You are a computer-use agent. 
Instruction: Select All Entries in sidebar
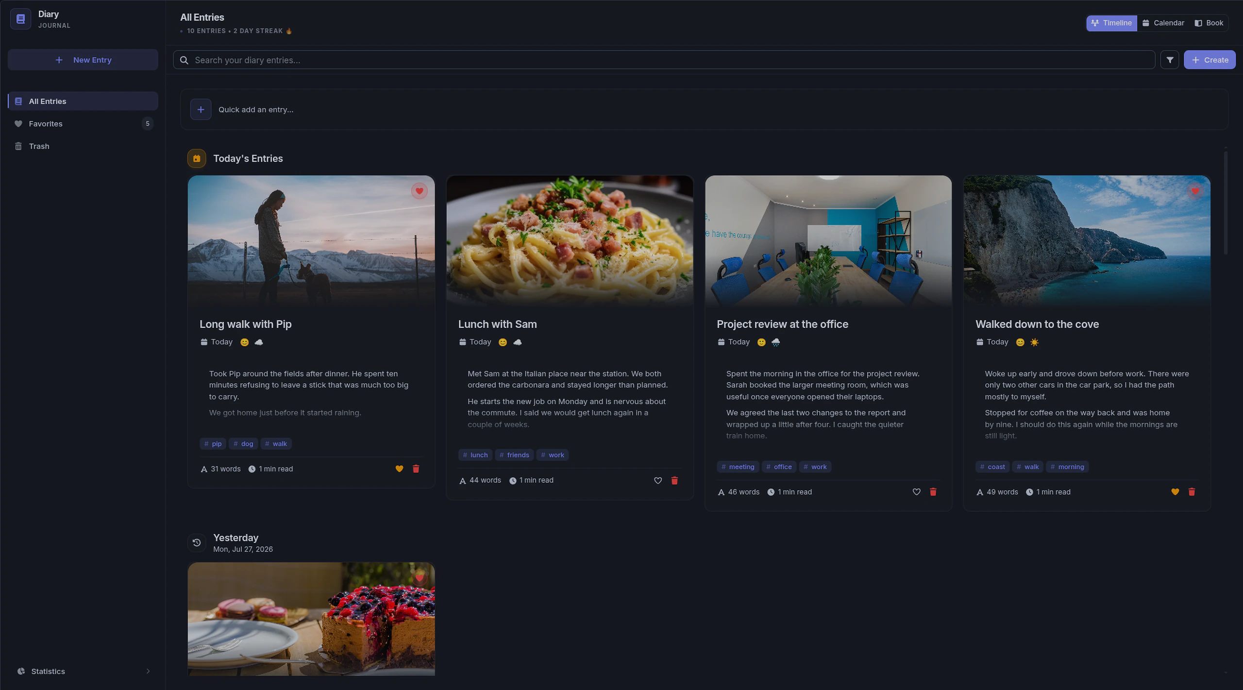click(x=83, y=101)
